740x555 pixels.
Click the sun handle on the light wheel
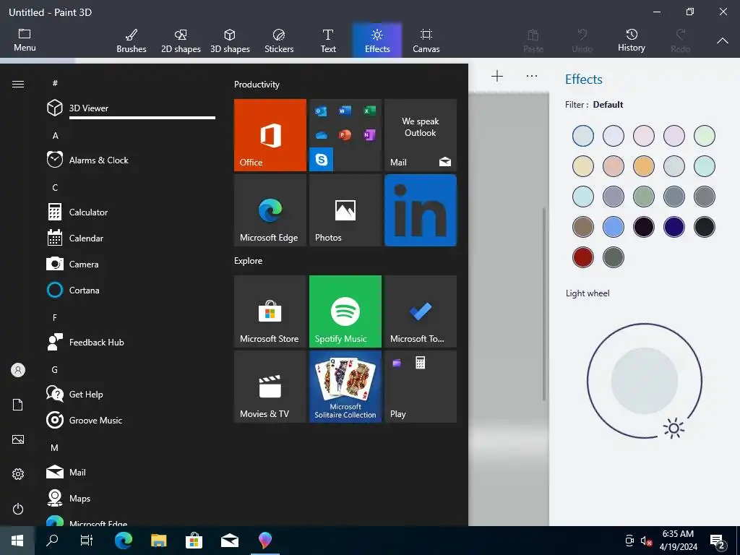coord(674,428)
